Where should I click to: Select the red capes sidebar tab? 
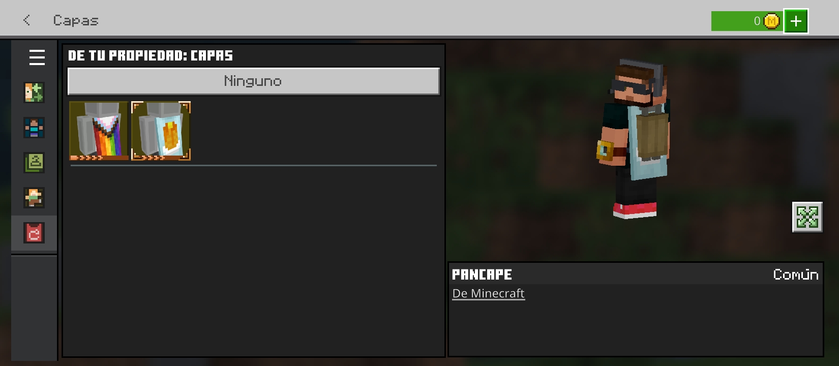coord(34,233)
